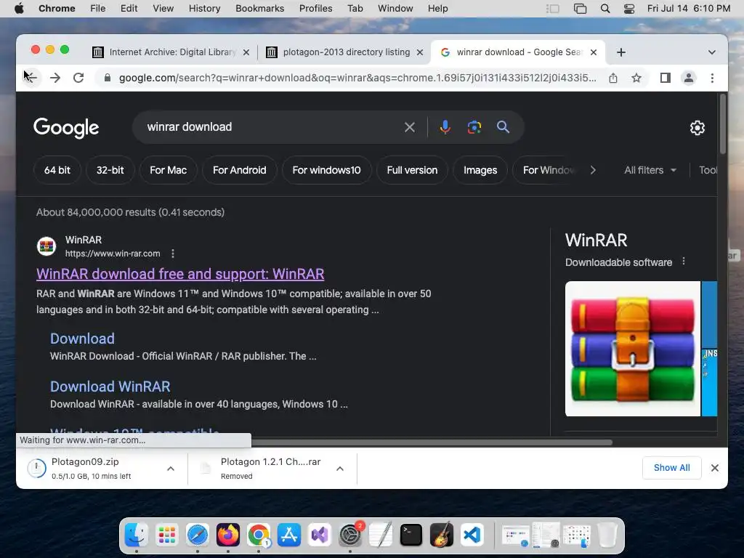
Task: Open Google quick settings gear
Action: (697, 128)
